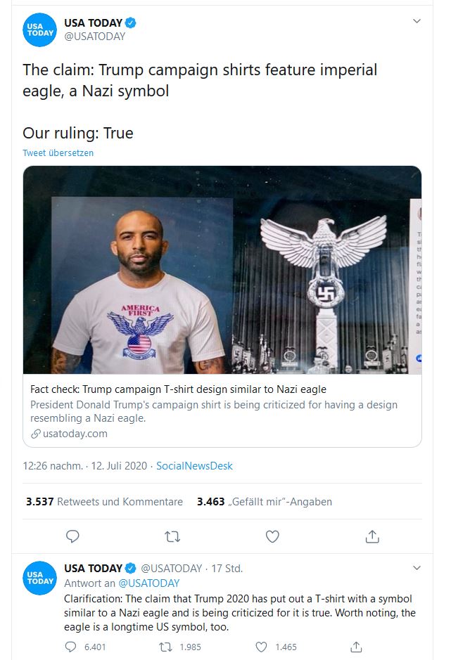This screenshot has height=660, width=451.
Task: Click the reply icon under main tweet
Action: [72, 536]
